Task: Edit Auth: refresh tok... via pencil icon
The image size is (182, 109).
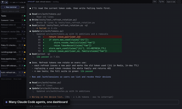Action: (22, 72)
